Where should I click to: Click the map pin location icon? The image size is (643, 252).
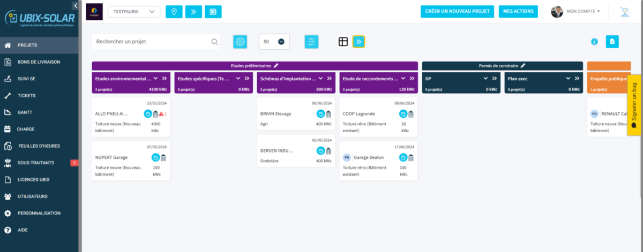(174, 12)
